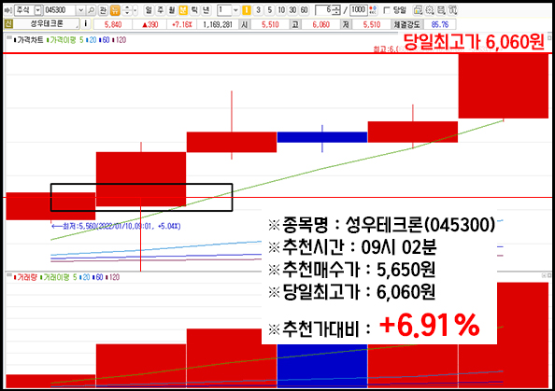Open the stock code 045300 dropdown
Viewport: 555px width, 391px height.
point(80,10)
